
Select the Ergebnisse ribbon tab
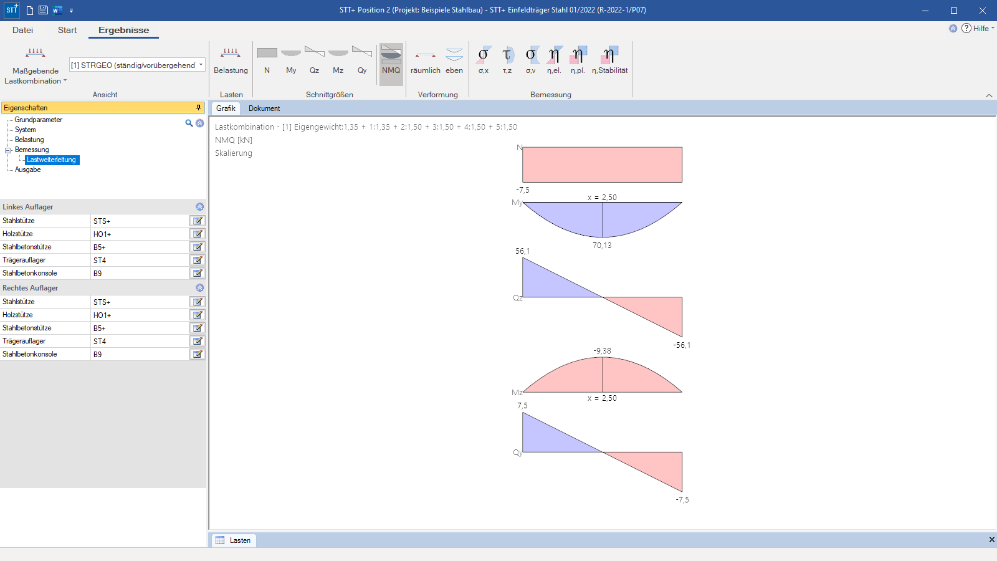[x=123, y=30]
